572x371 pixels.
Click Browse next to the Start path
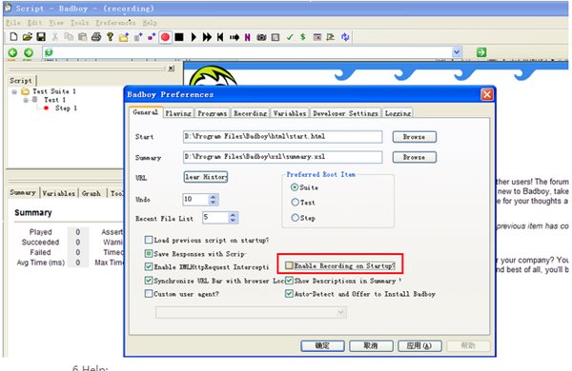click(414, 137)
